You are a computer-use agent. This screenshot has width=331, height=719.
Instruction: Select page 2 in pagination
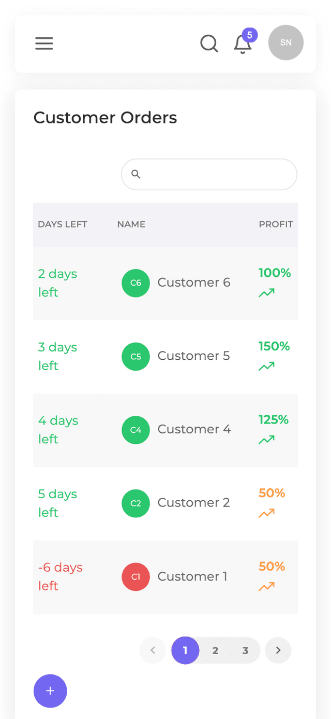pyautogui.click(x=215, y=650)
